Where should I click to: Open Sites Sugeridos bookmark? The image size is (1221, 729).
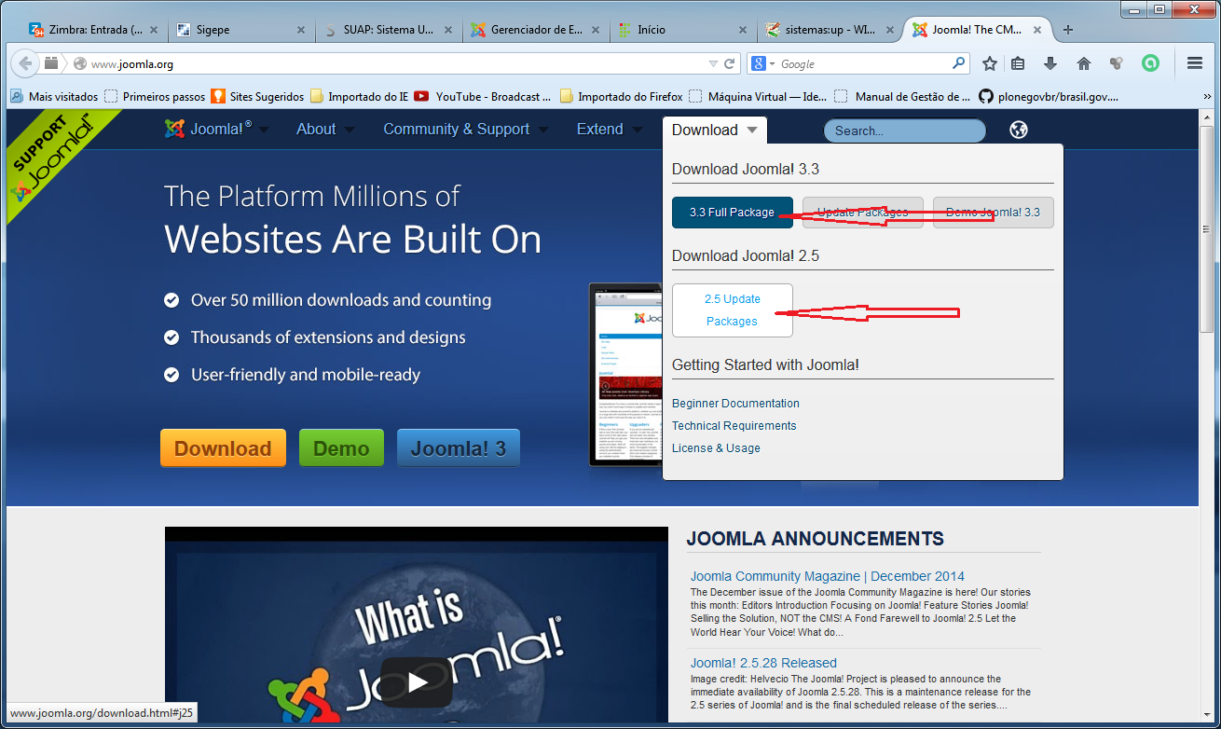coord(257,96)
